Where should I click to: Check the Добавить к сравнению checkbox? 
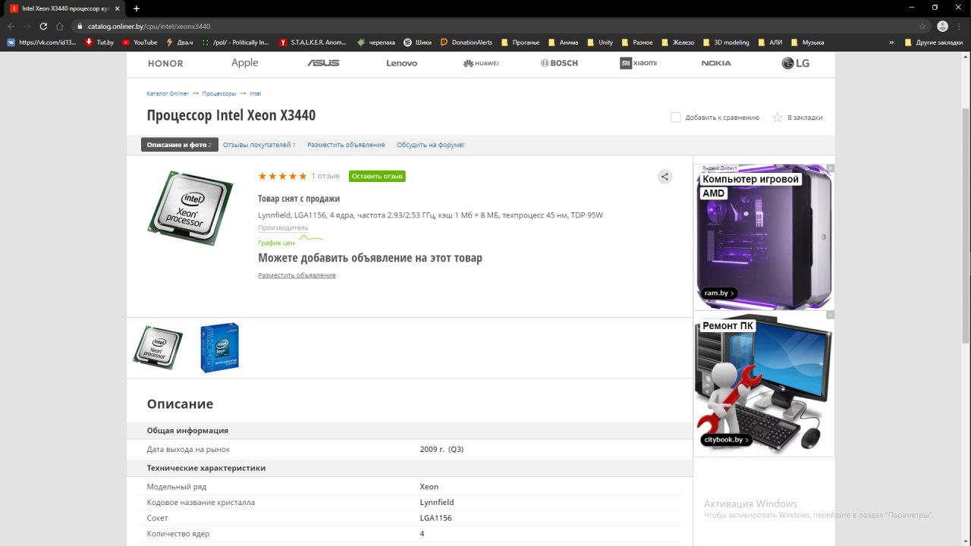[x=675, y=118]
